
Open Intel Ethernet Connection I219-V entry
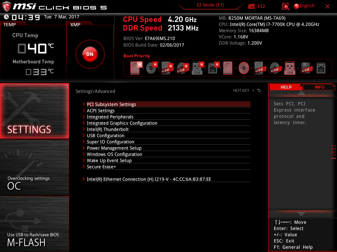pos(149,179)
